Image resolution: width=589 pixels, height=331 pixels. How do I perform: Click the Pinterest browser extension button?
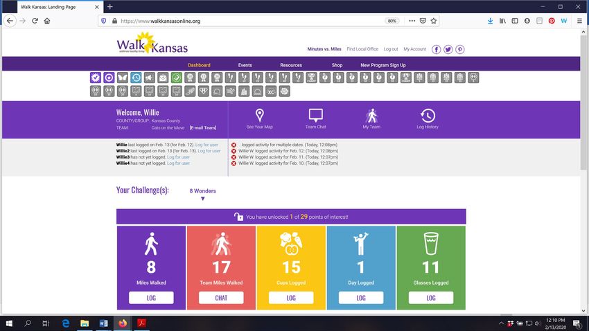point(552,21)
